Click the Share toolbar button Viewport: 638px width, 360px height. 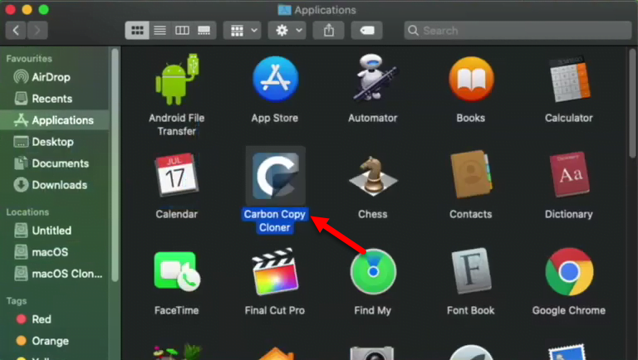click(x=329, y=31)
